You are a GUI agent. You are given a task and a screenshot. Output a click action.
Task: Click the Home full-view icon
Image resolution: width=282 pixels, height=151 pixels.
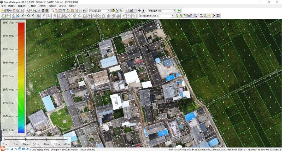pyautogui.click(x=39, y=11)
